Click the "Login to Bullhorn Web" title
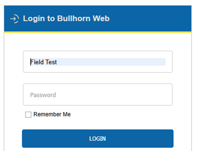 point(66,18)
